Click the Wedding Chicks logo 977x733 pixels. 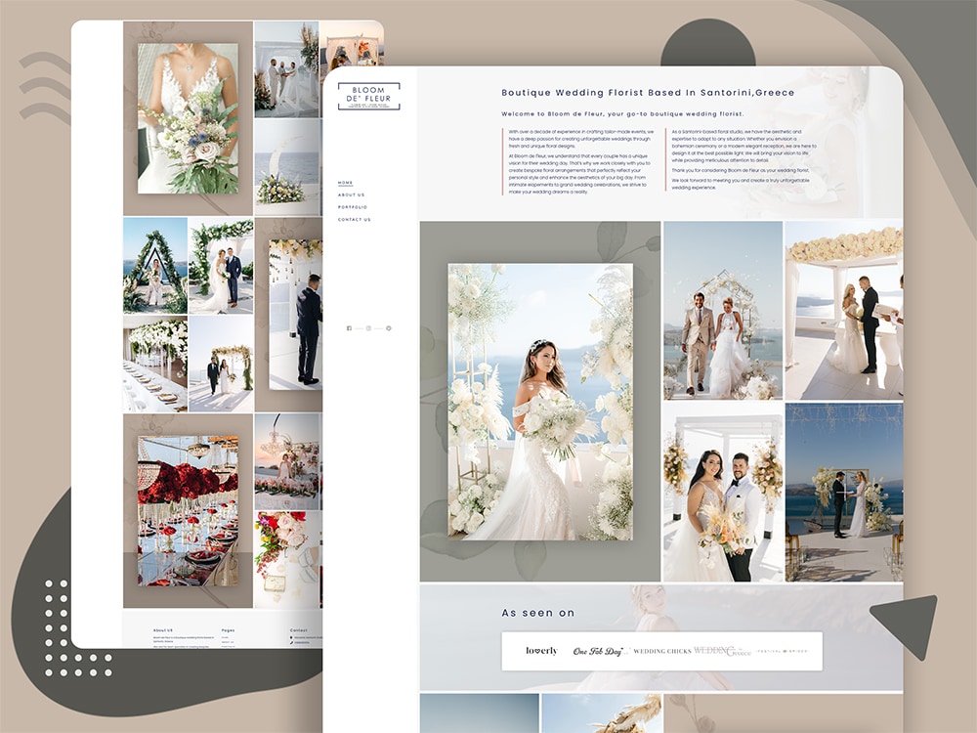click(661, 651)
